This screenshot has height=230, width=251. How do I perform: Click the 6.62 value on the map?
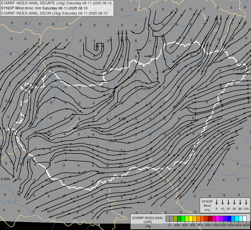(122, 119)
